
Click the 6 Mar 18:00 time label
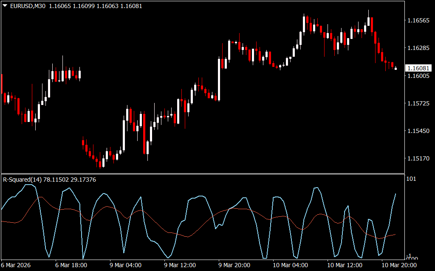pyautogui.click(x=71, y=265)
